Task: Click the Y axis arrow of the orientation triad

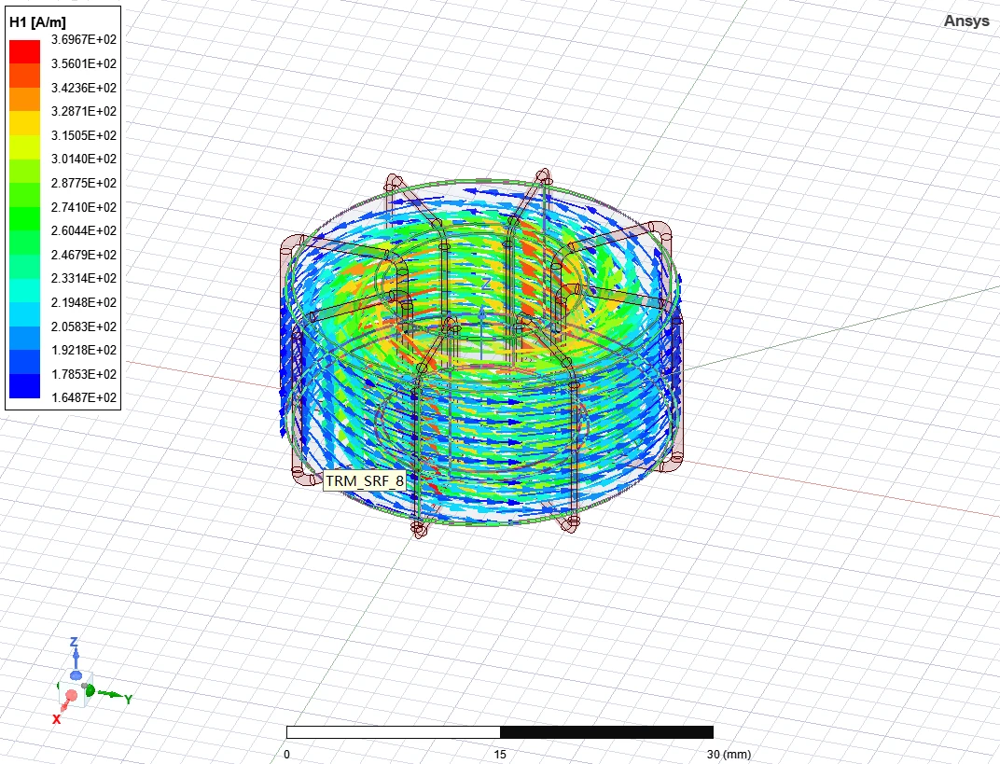Action: coord(110,694)
